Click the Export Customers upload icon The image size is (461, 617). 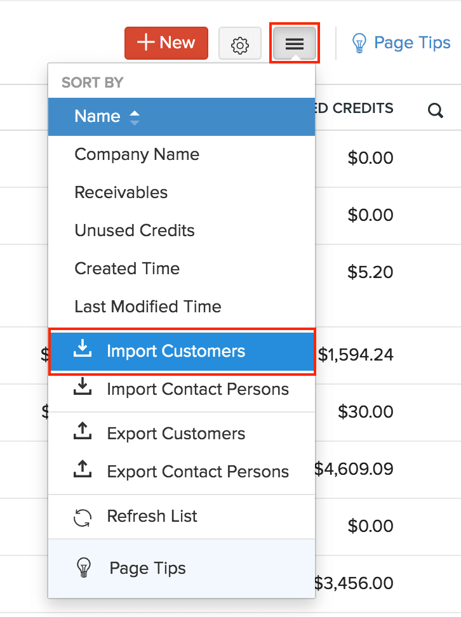tap(83, 433)
